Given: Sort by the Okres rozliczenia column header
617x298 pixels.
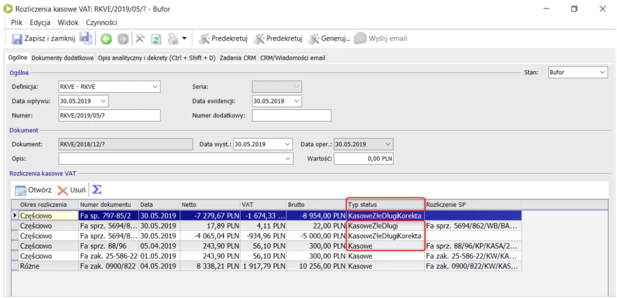Looking at the screenshot, I should coord(49,205).
